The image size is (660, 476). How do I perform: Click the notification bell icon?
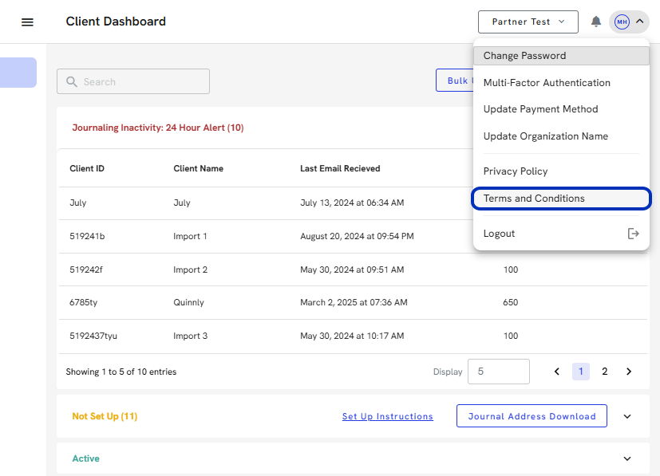[595, 22]
